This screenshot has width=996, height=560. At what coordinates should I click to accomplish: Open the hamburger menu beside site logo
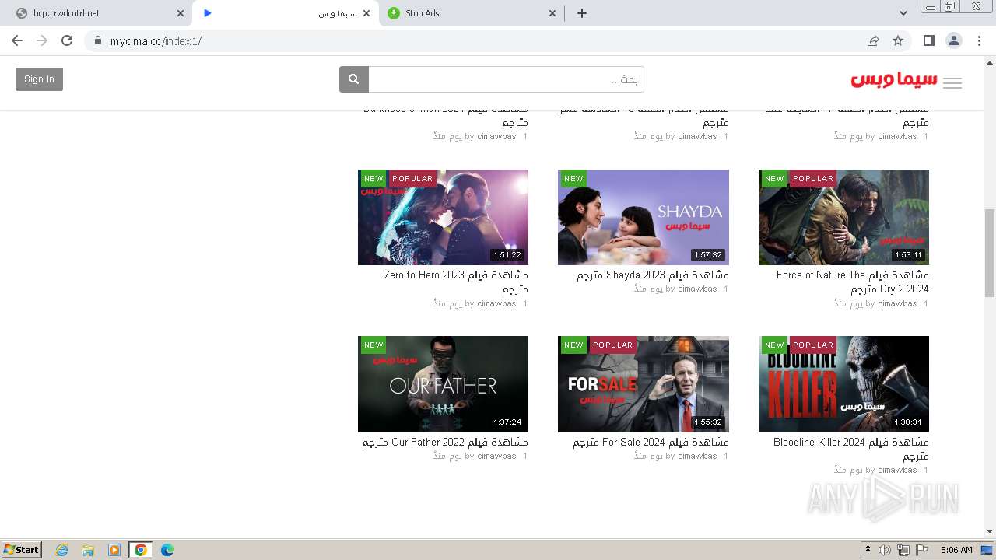click(952, 84)
